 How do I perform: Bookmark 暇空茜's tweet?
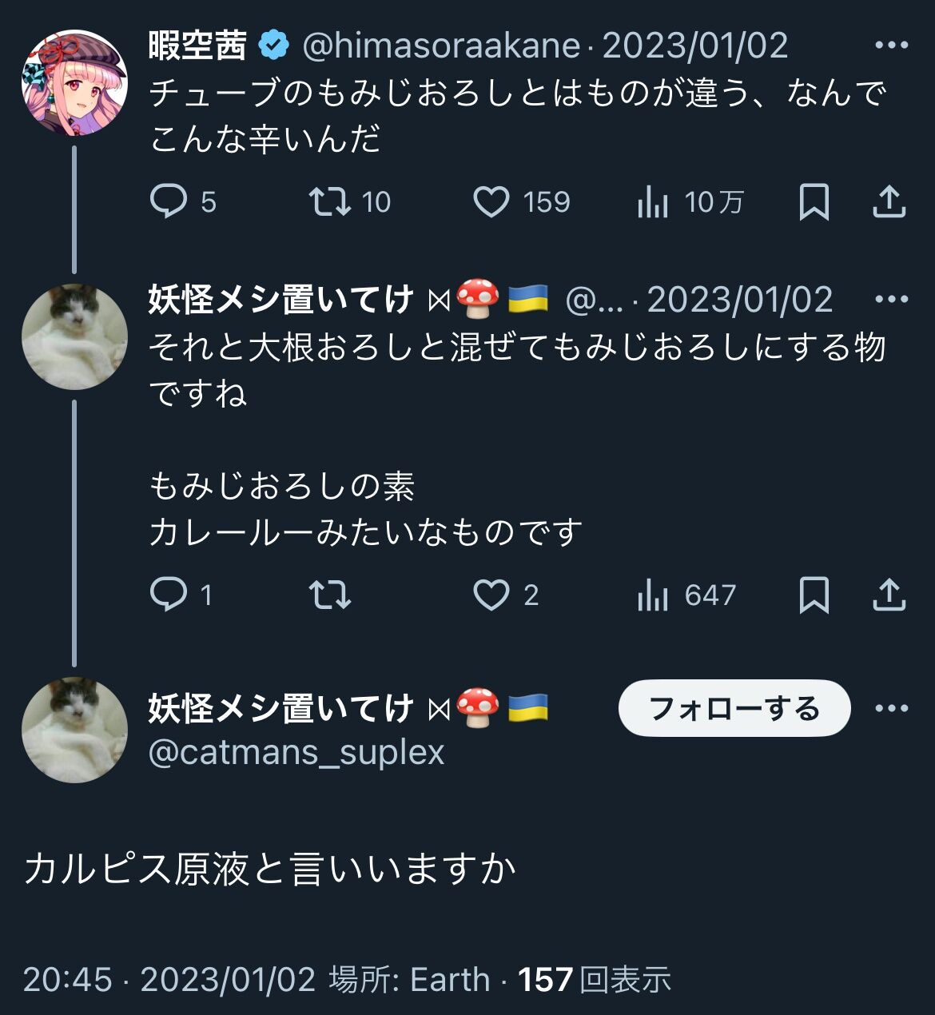pos(814,202)
